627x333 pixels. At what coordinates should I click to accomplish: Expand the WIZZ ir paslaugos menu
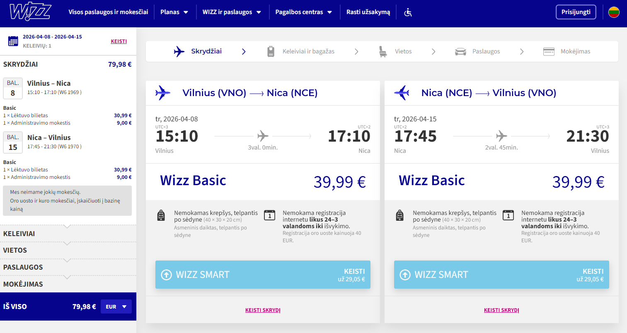232,12
